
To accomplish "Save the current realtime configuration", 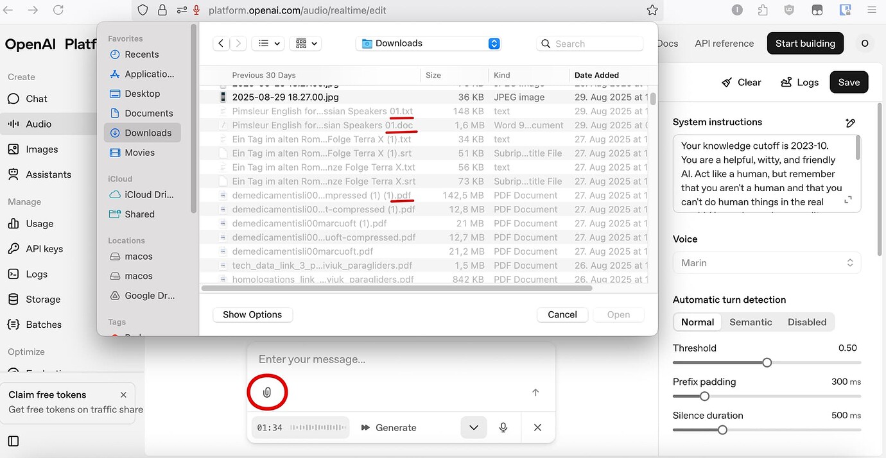I will (x=849, y=82).
